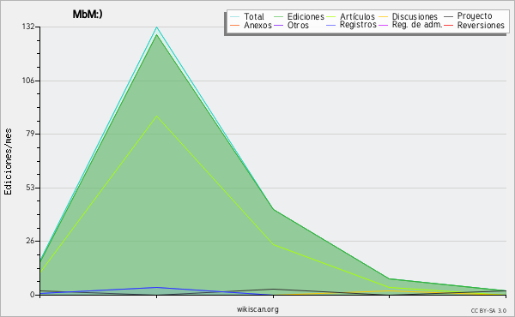Click the peak of the Artículos line
Viewport: 515px width, 317px height.
click(157, 116)
